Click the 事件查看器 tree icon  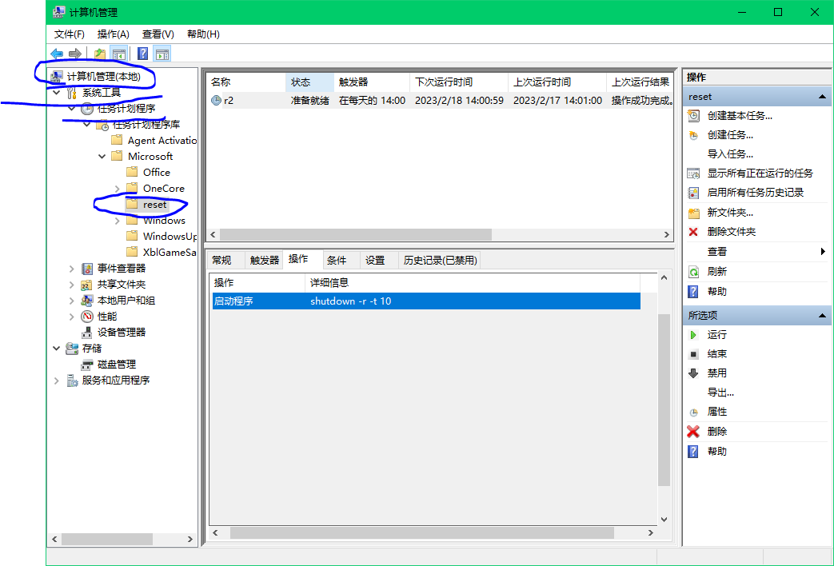point(87,269)
